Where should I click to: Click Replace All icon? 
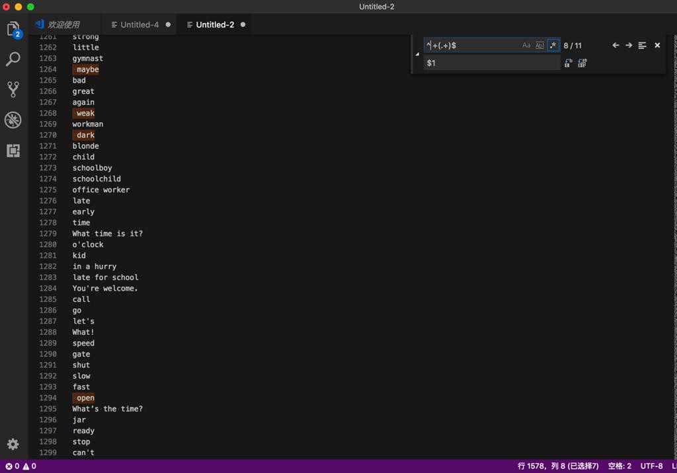point(582,63)
